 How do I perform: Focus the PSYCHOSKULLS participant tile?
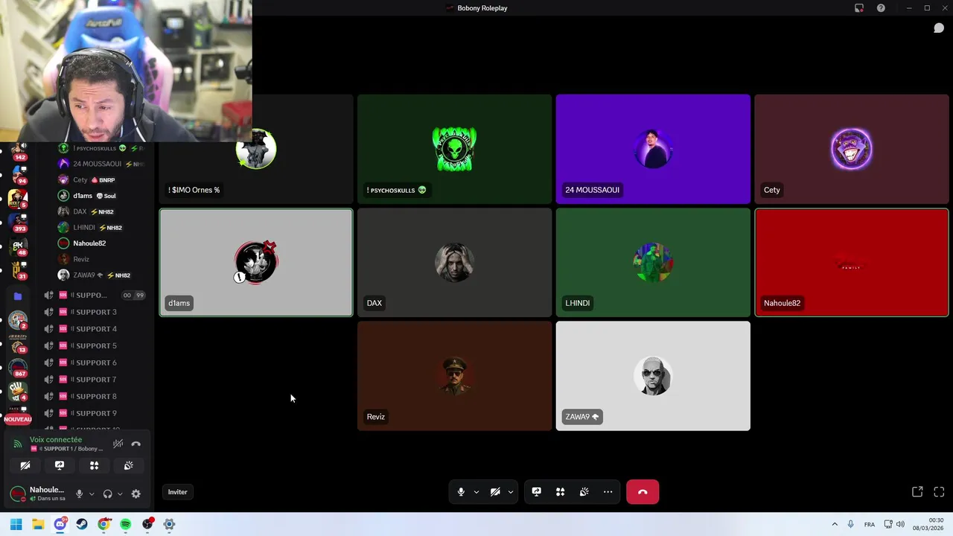click(454, 149)
